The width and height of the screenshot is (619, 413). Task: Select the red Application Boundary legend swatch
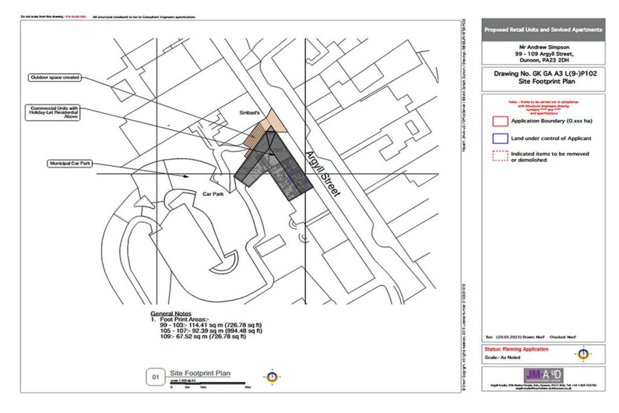coord(500,122)
